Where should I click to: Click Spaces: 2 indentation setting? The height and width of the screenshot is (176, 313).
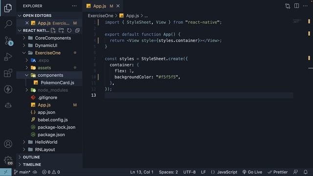coord(168,172)
